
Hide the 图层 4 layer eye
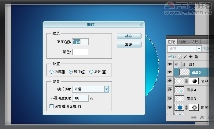point(170,90)
